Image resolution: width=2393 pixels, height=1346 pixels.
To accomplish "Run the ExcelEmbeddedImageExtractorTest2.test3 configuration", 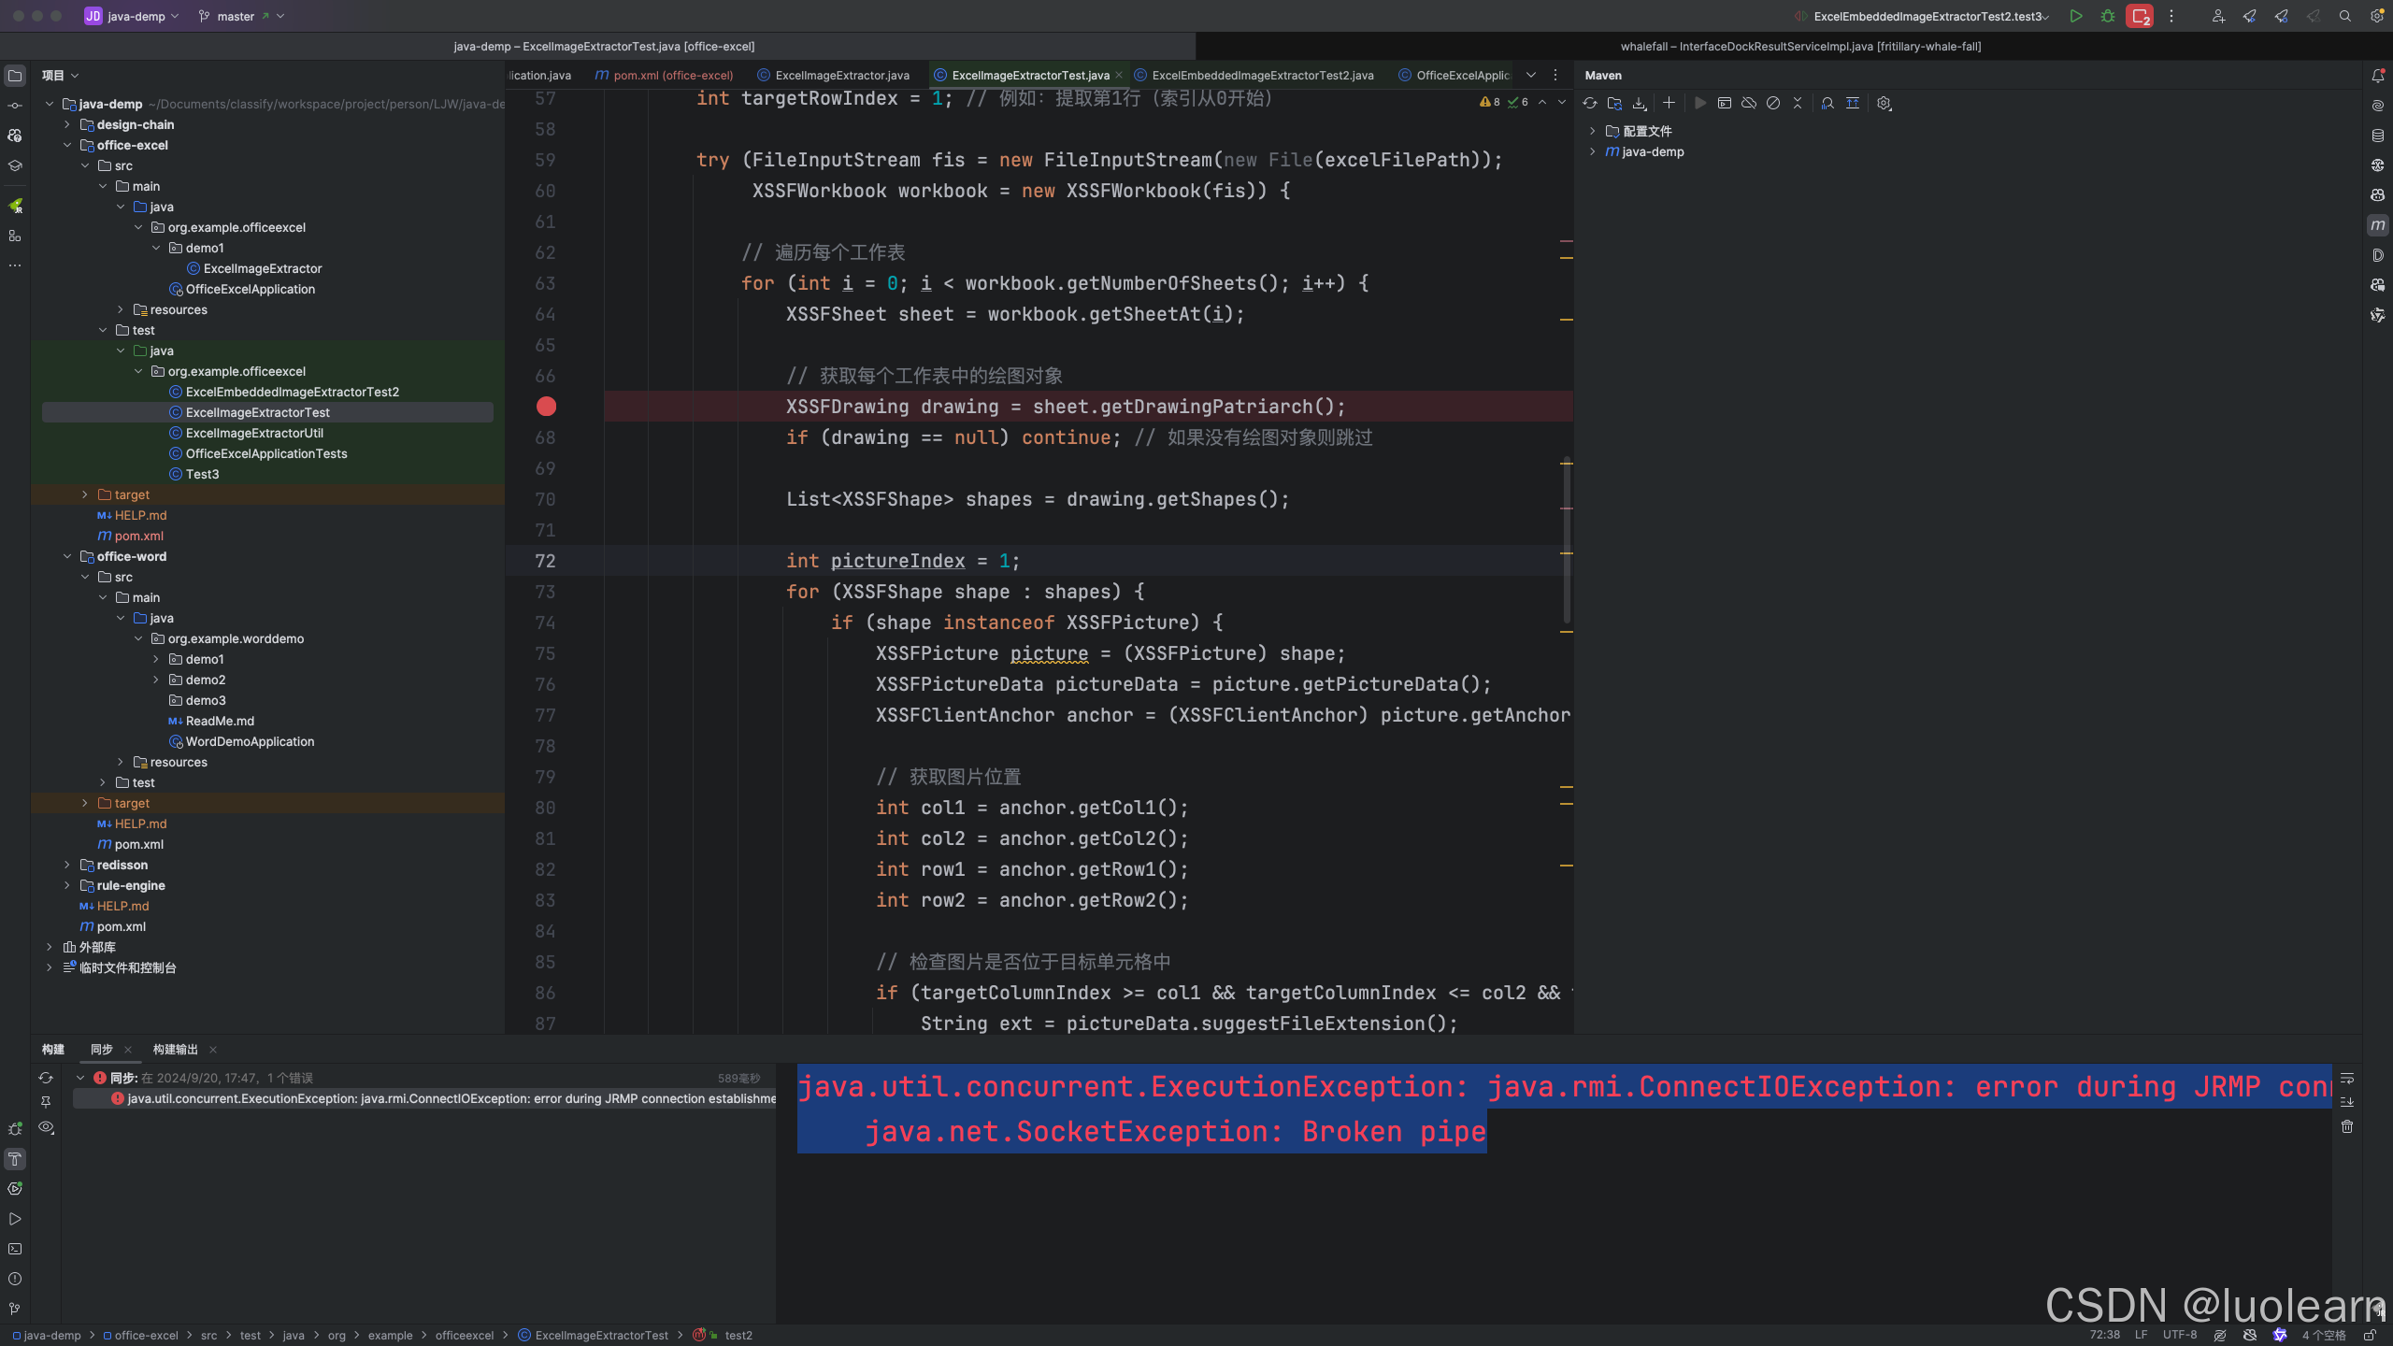I will (x=2076, y=16).
